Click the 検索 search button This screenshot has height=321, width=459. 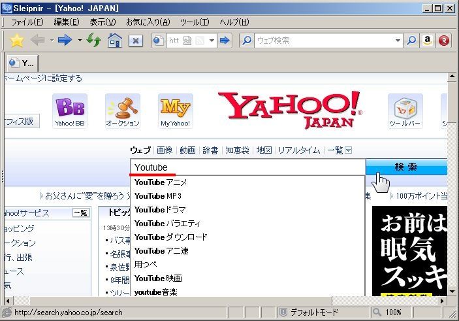[406, 167]
